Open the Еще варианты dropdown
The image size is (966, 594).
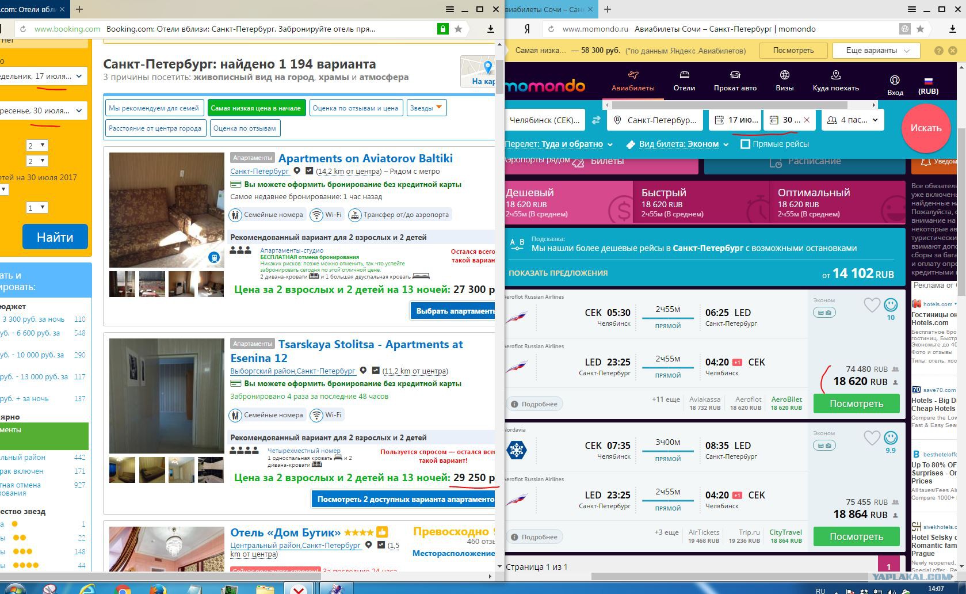(x=877, y=51)
